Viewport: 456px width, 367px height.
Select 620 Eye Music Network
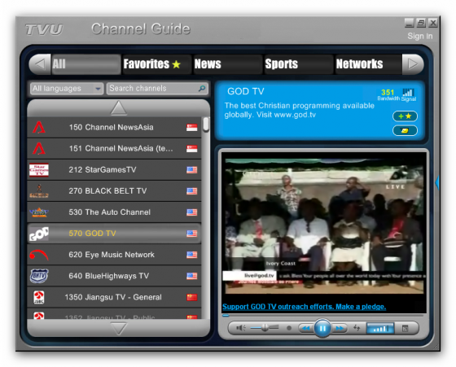pyautogui.click(x=114, y=255)
